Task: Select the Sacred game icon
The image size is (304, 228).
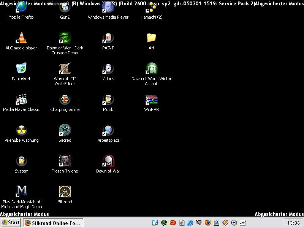Action: (x=65, y=130)
